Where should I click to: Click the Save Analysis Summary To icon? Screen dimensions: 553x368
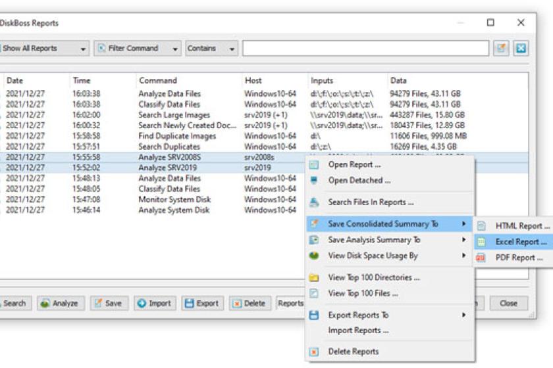[x=314, y=240]
